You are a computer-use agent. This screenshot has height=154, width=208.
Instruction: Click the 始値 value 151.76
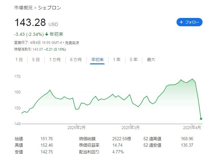click(x=47, y=139)
